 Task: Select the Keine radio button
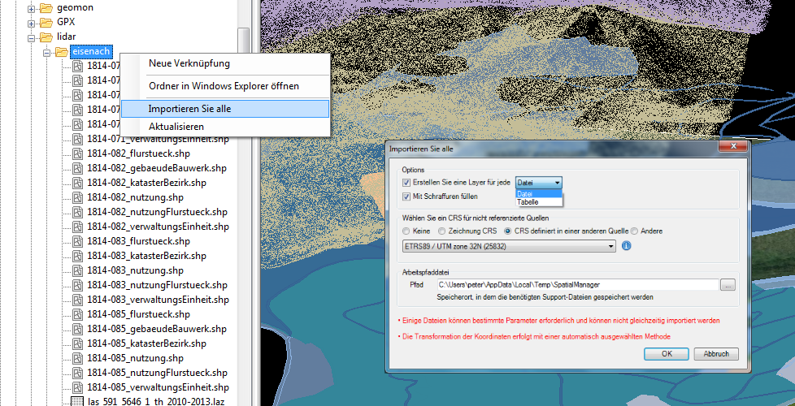click(x=406, y=231)
